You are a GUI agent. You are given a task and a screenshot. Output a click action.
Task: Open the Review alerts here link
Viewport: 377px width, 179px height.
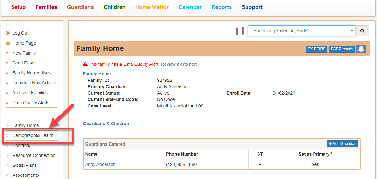tap(180, 64)
